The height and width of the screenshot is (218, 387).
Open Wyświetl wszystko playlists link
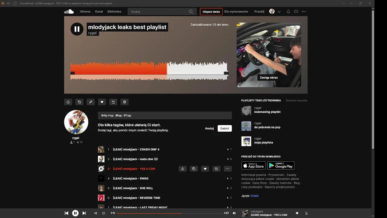click(297, 100)
